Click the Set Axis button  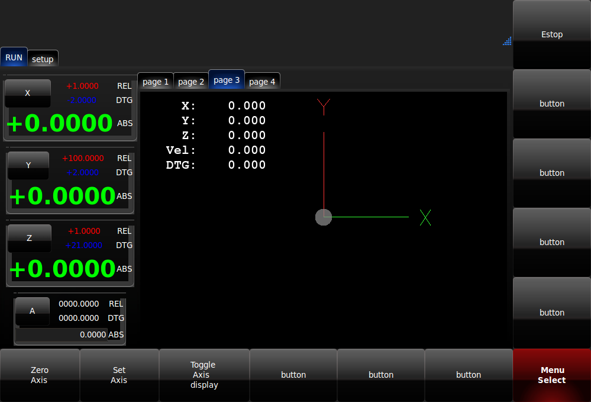coord(119,375)
